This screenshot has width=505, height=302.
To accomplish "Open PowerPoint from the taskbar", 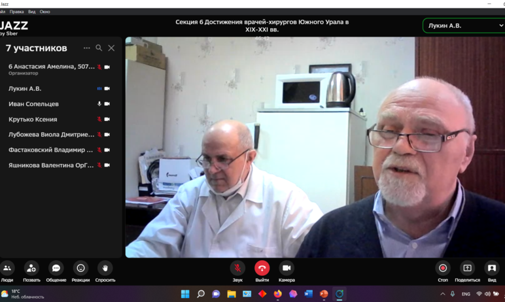I will (x=324, y=294).
